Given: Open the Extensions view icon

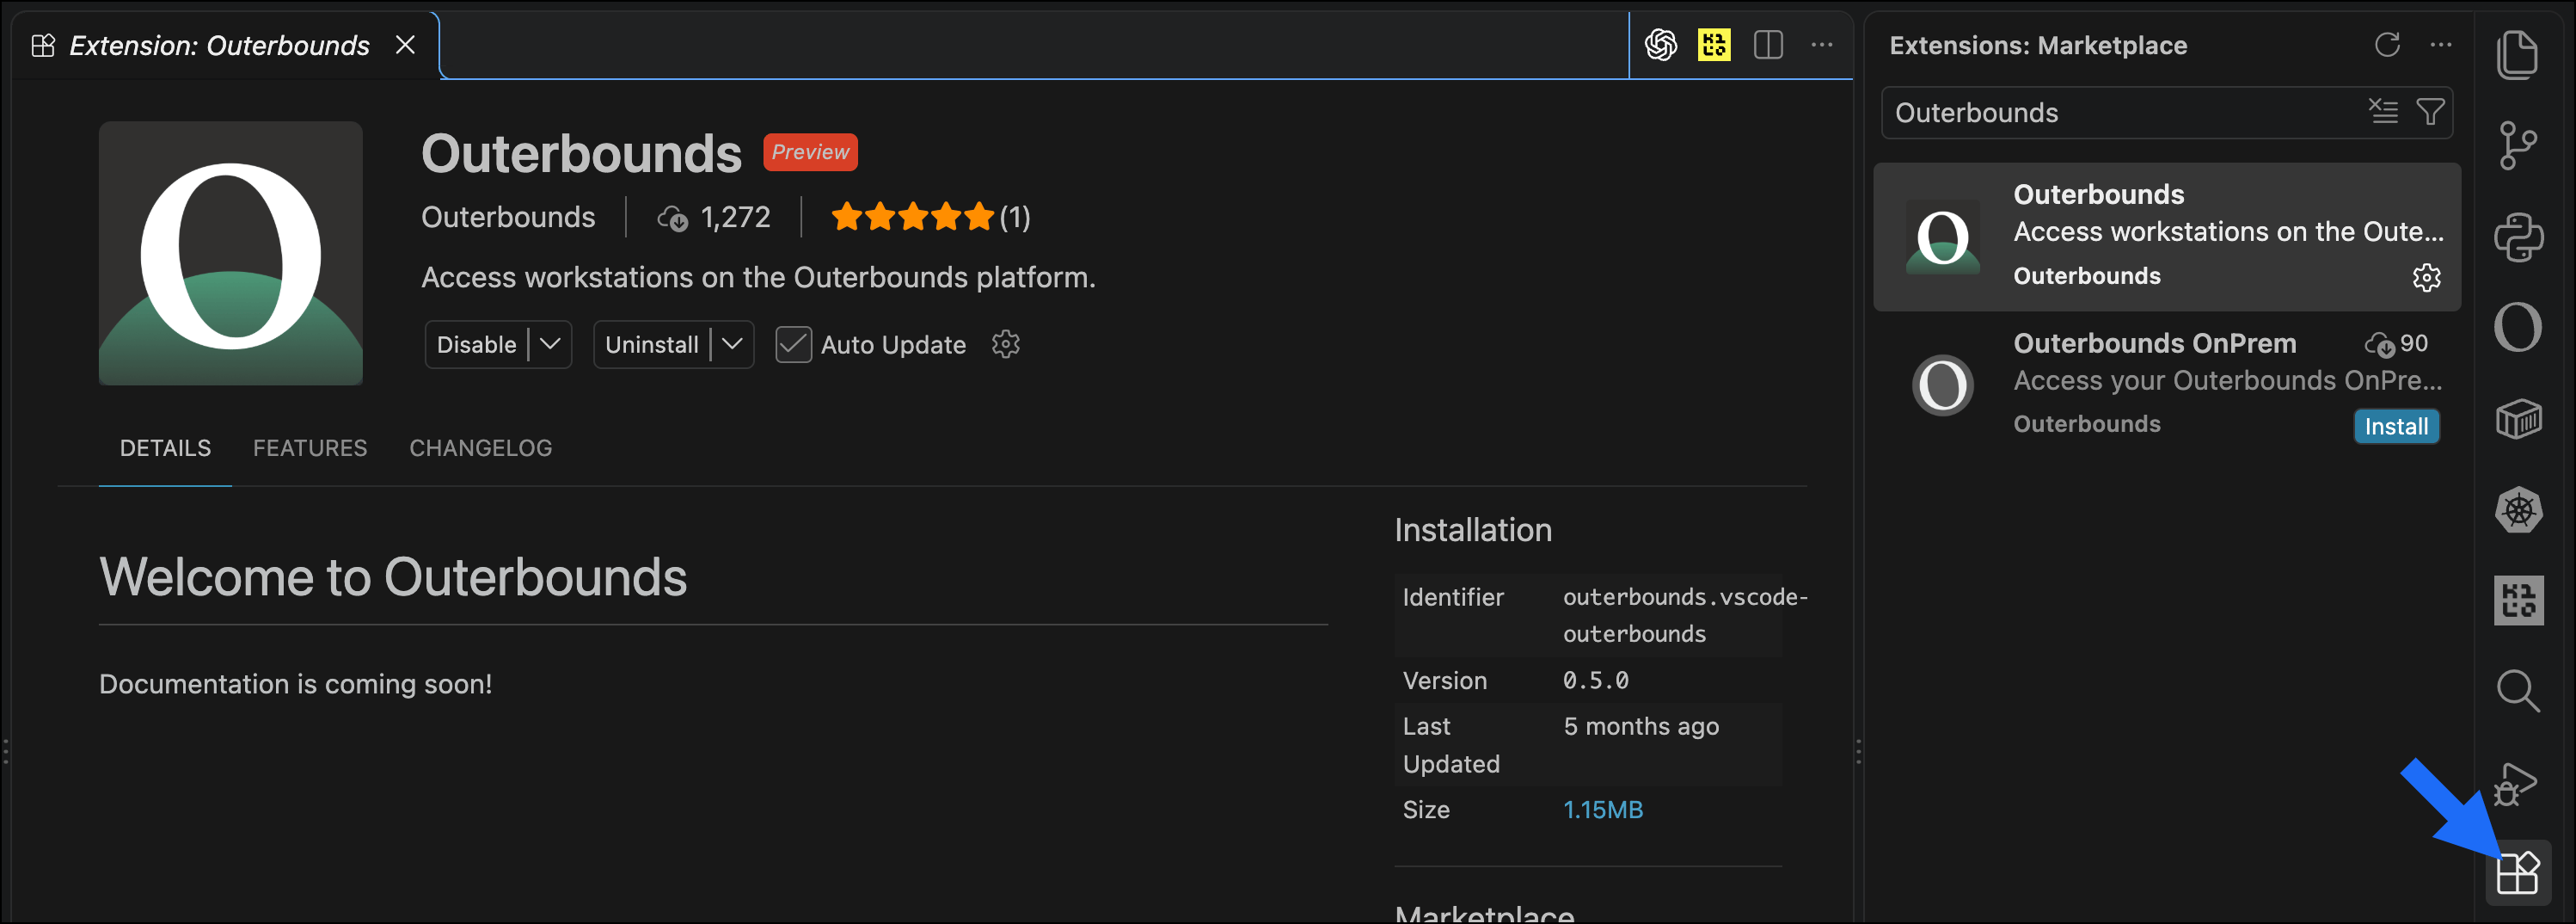Looking at the screenshot, I should 2517,873.
